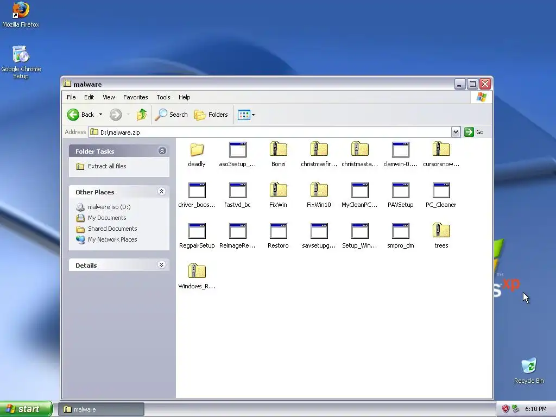
Task: Open the Search pane
Action: 171,115
